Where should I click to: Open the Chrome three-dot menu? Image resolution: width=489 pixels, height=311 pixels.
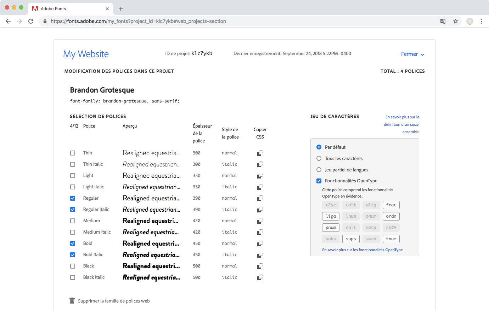click(x=481, y=21)
